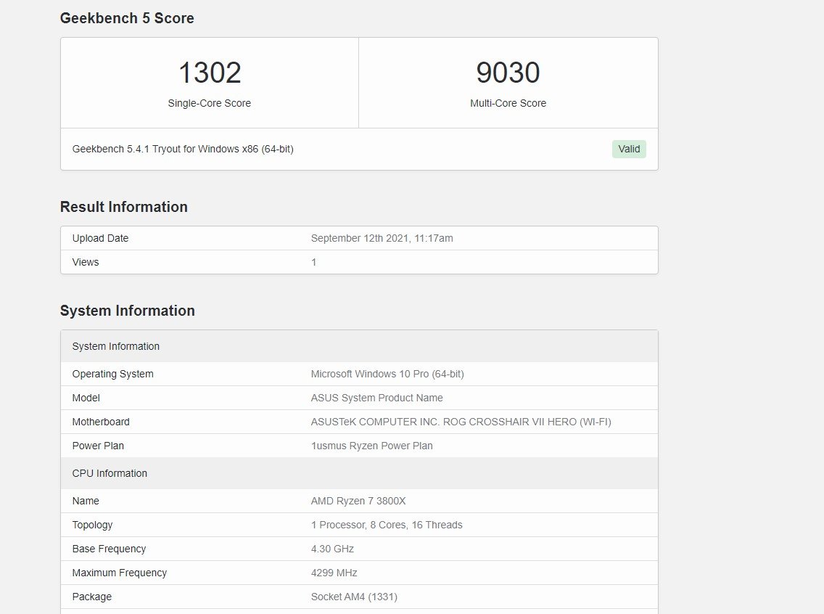Select ASUS System Product Name value
Viewport: 824px width, 614px height.
[376, 398]
